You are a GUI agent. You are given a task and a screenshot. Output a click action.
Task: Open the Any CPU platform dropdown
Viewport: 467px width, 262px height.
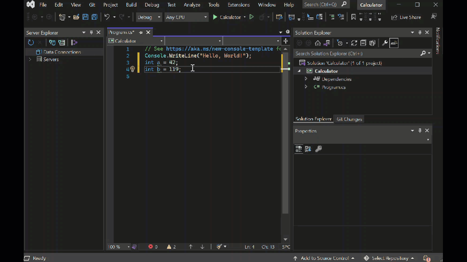pos(186,17)
